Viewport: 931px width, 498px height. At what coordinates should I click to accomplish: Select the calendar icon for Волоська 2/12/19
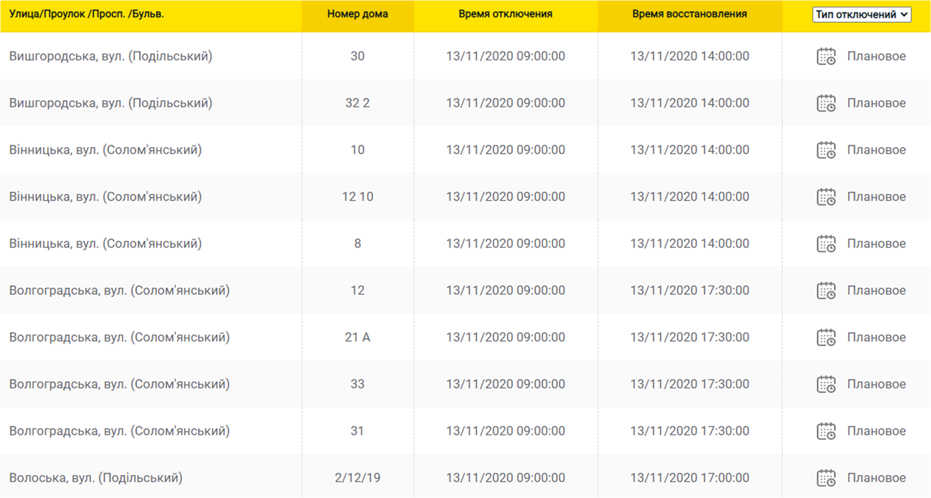pyautogui.click(x=826, y=479)
